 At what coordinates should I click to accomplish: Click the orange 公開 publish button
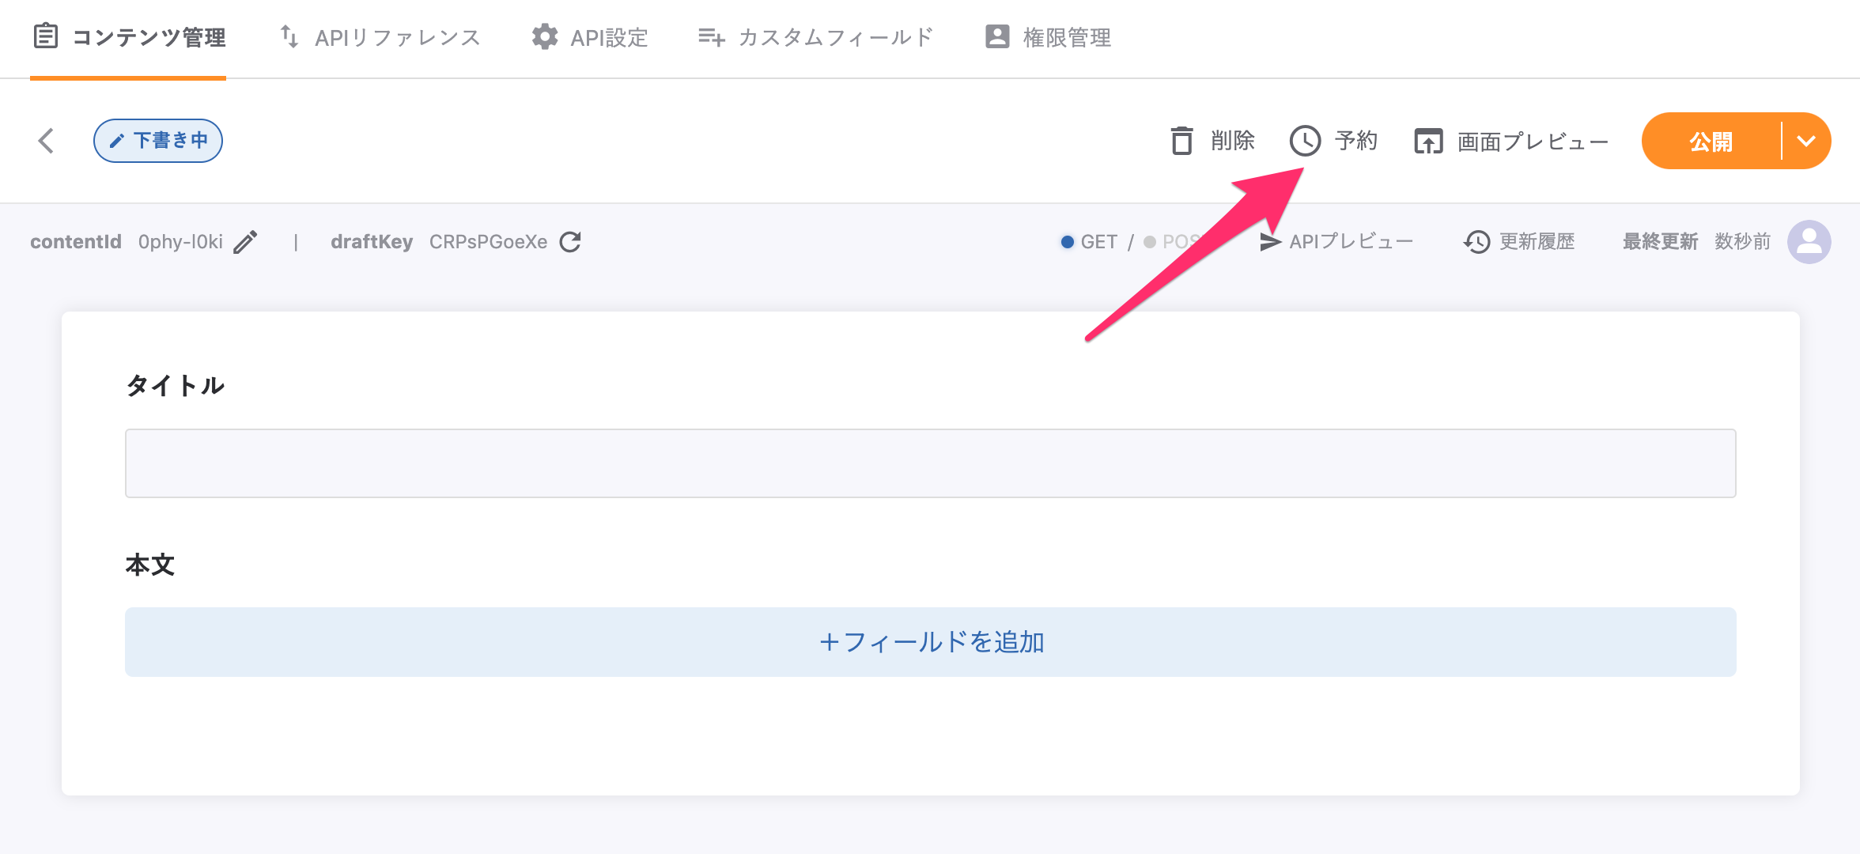(1711, 142)
